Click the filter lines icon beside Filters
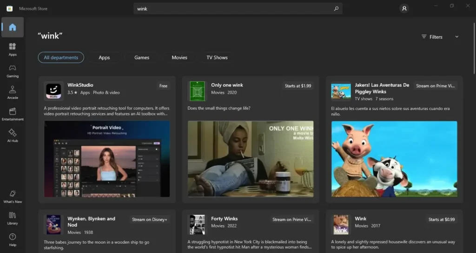This screenshot has height=253, width=476. tap(424, 37)
